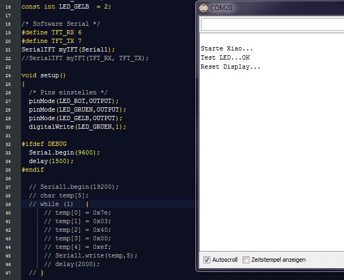Click '#ifdef DEBUG' directive line

tap(44, 144)
